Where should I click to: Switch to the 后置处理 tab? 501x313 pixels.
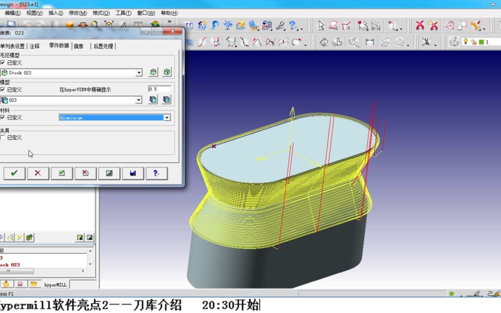[103, 46]
